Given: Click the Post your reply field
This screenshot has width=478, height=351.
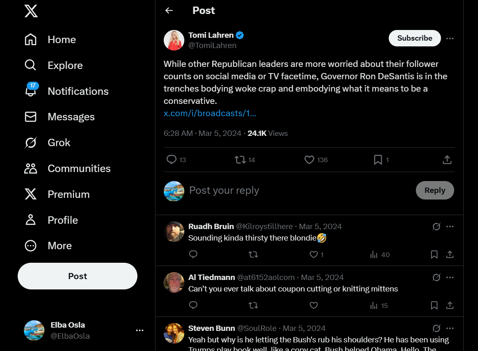Looking at the screenshot, I should (288, 190).
